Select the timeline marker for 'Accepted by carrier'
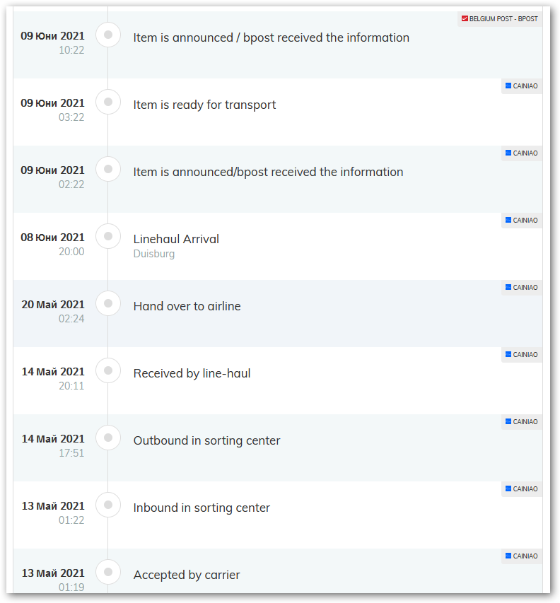The width and height of the screenshot is (560, 603). 108,572
